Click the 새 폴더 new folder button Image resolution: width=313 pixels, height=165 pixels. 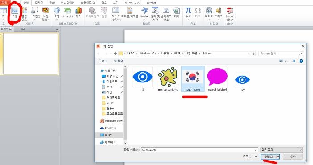118,61
